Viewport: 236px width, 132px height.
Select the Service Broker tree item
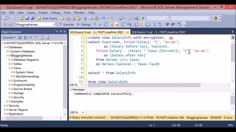coord(23,89)
